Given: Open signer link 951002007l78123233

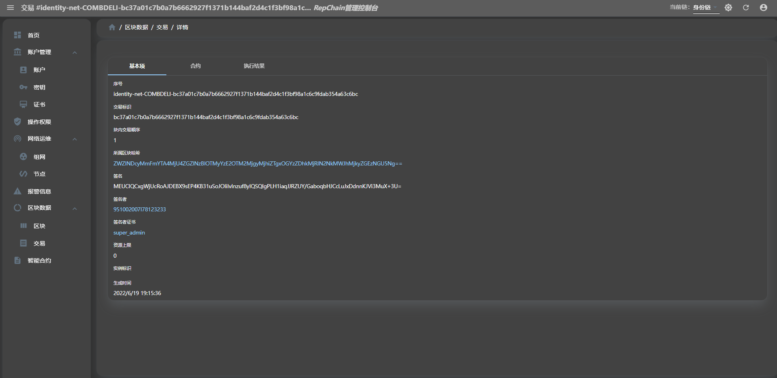Looking at the screenshot, I should tap(140, 209).
